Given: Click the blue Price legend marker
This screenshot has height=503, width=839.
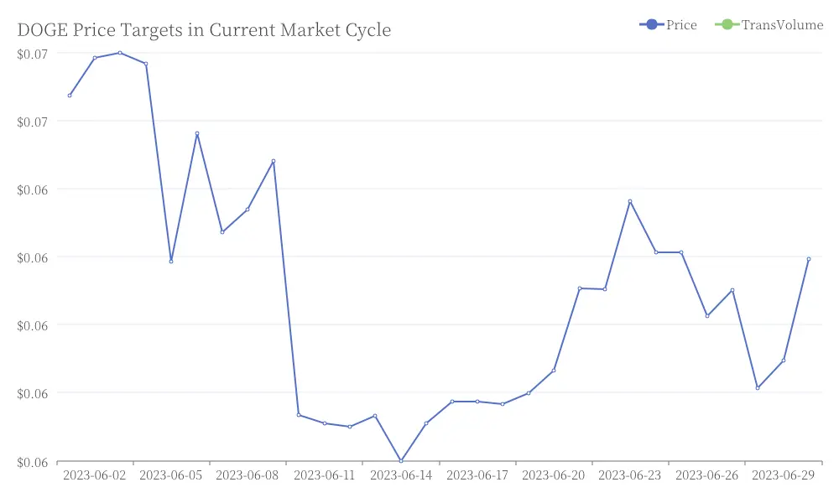Looking at the screenshot, I should pos(651,24).
